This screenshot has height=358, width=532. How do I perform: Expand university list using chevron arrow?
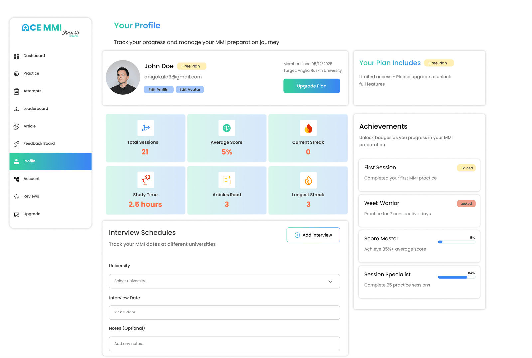click(x=330, y=281)
